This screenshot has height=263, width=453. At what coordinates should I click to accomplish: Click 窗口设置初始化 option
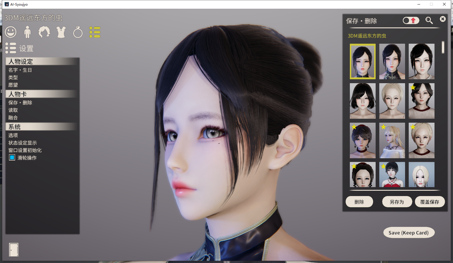(25, 150)
